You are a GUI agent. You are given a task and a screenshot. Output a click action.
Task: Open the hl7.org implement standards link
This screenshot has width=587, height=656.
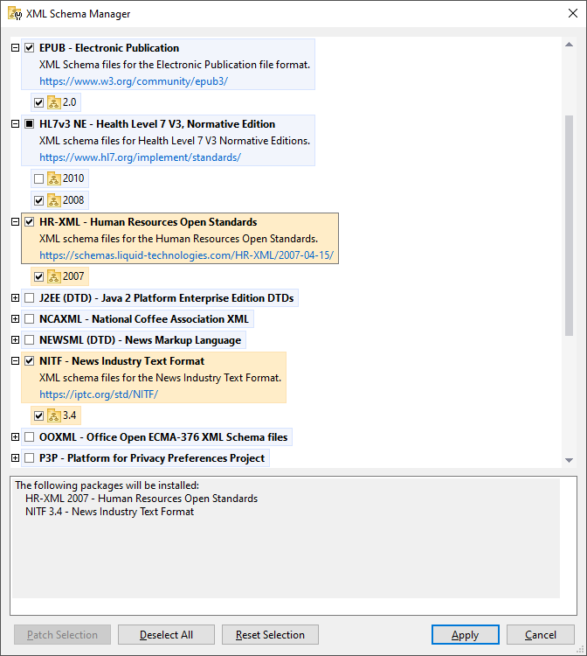tap(140, 157)
